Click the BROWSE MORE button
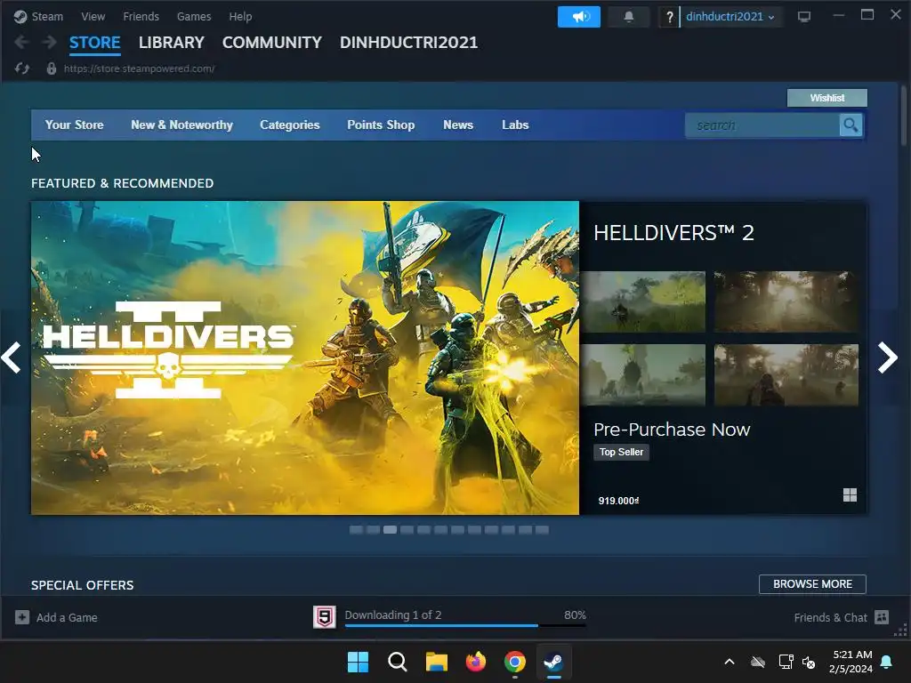This screenshot has width=911, height=683. click(812, 583)
